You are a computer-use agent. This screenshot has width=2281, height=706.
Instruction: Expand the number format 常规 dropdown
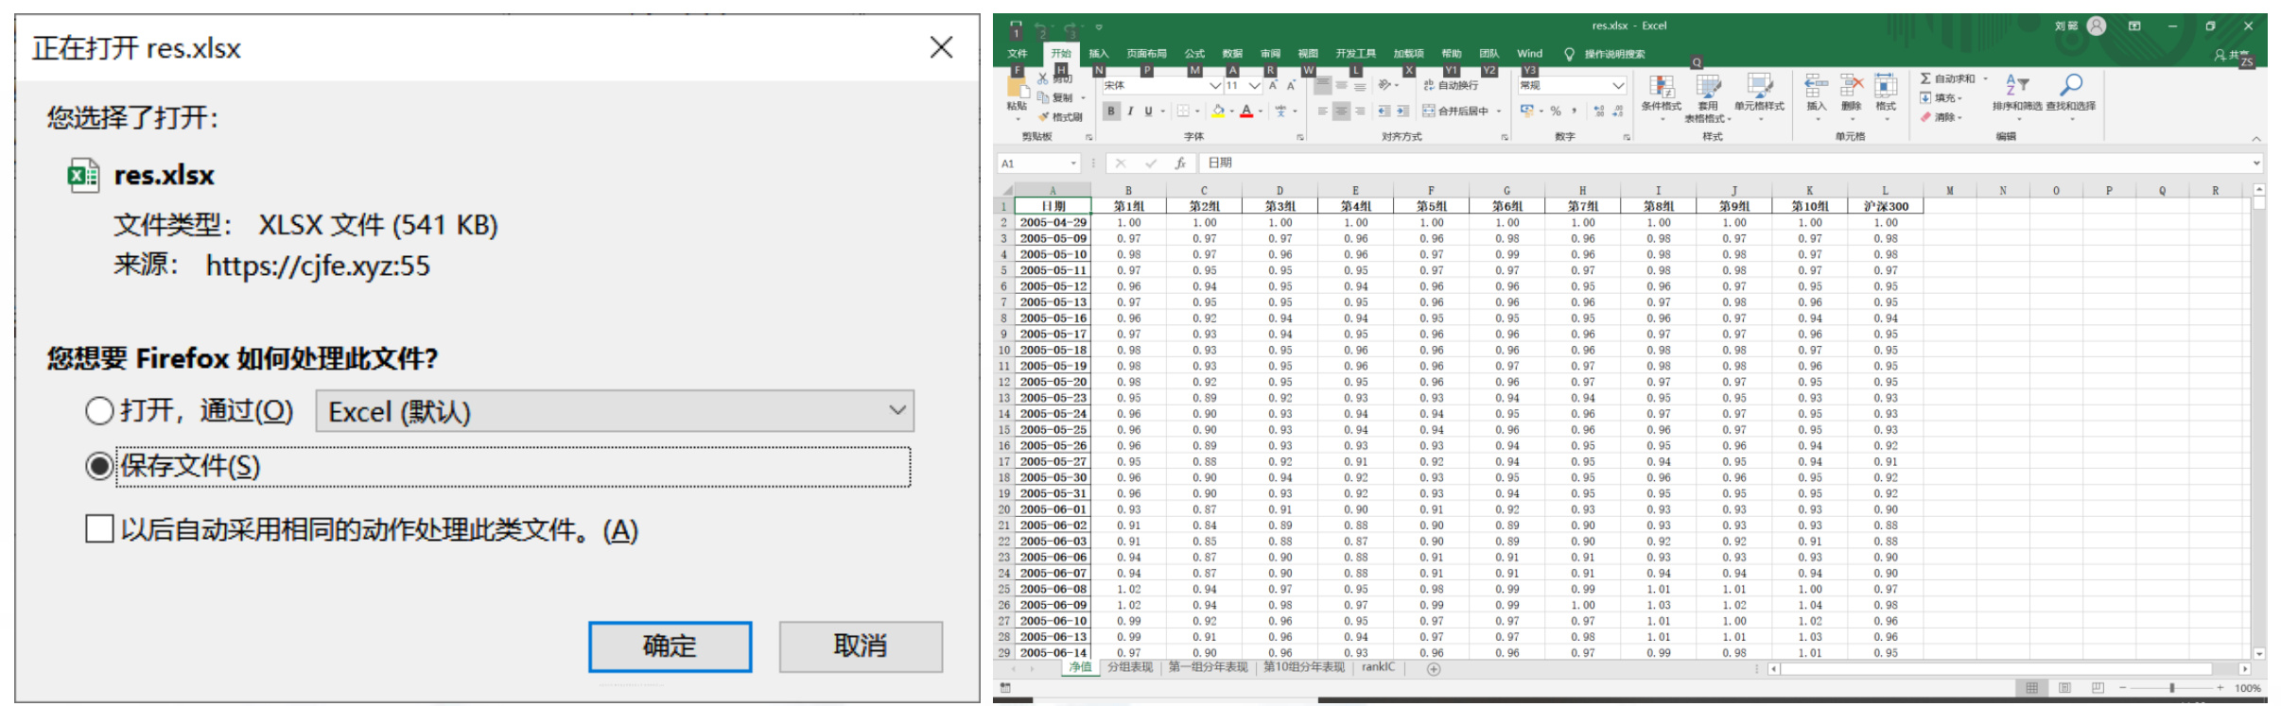click(x=1618, y=86)
